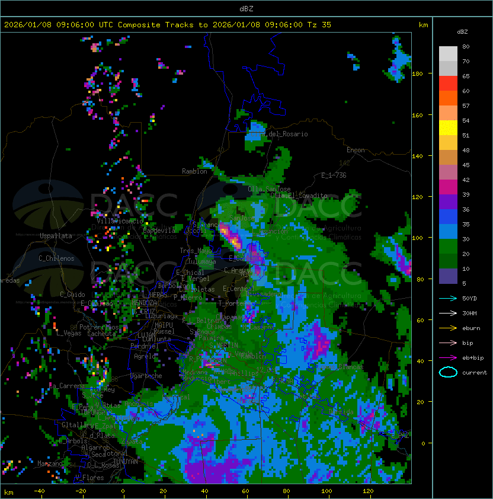The width and height of the screenshot is (493, 499).
Task: Click the pink bip arrow in legend
Action: coord(448,343)
